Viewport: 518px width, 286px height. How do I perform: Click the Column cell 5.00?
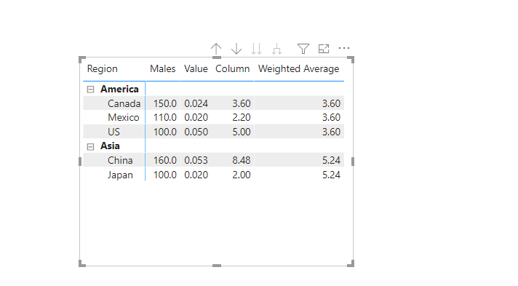pyautogui.click(x=242, y=132)
